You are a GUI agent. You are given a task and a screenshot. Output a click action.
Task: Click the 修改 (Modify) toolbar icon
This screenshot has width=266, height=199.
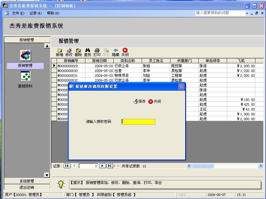[x=69, y=52]
